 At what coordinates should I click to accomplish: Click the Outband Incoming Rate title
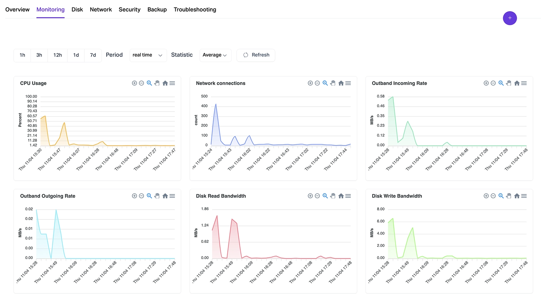pos(399,83)
